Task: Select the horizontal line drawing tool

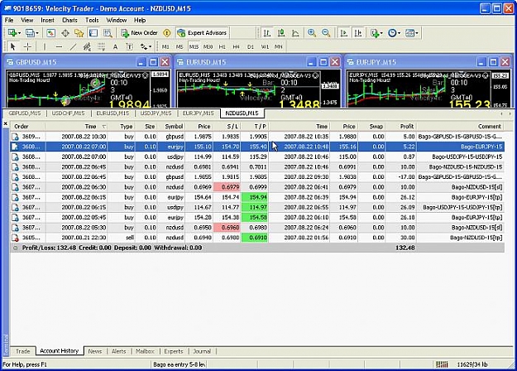Action: click(59, 46)
